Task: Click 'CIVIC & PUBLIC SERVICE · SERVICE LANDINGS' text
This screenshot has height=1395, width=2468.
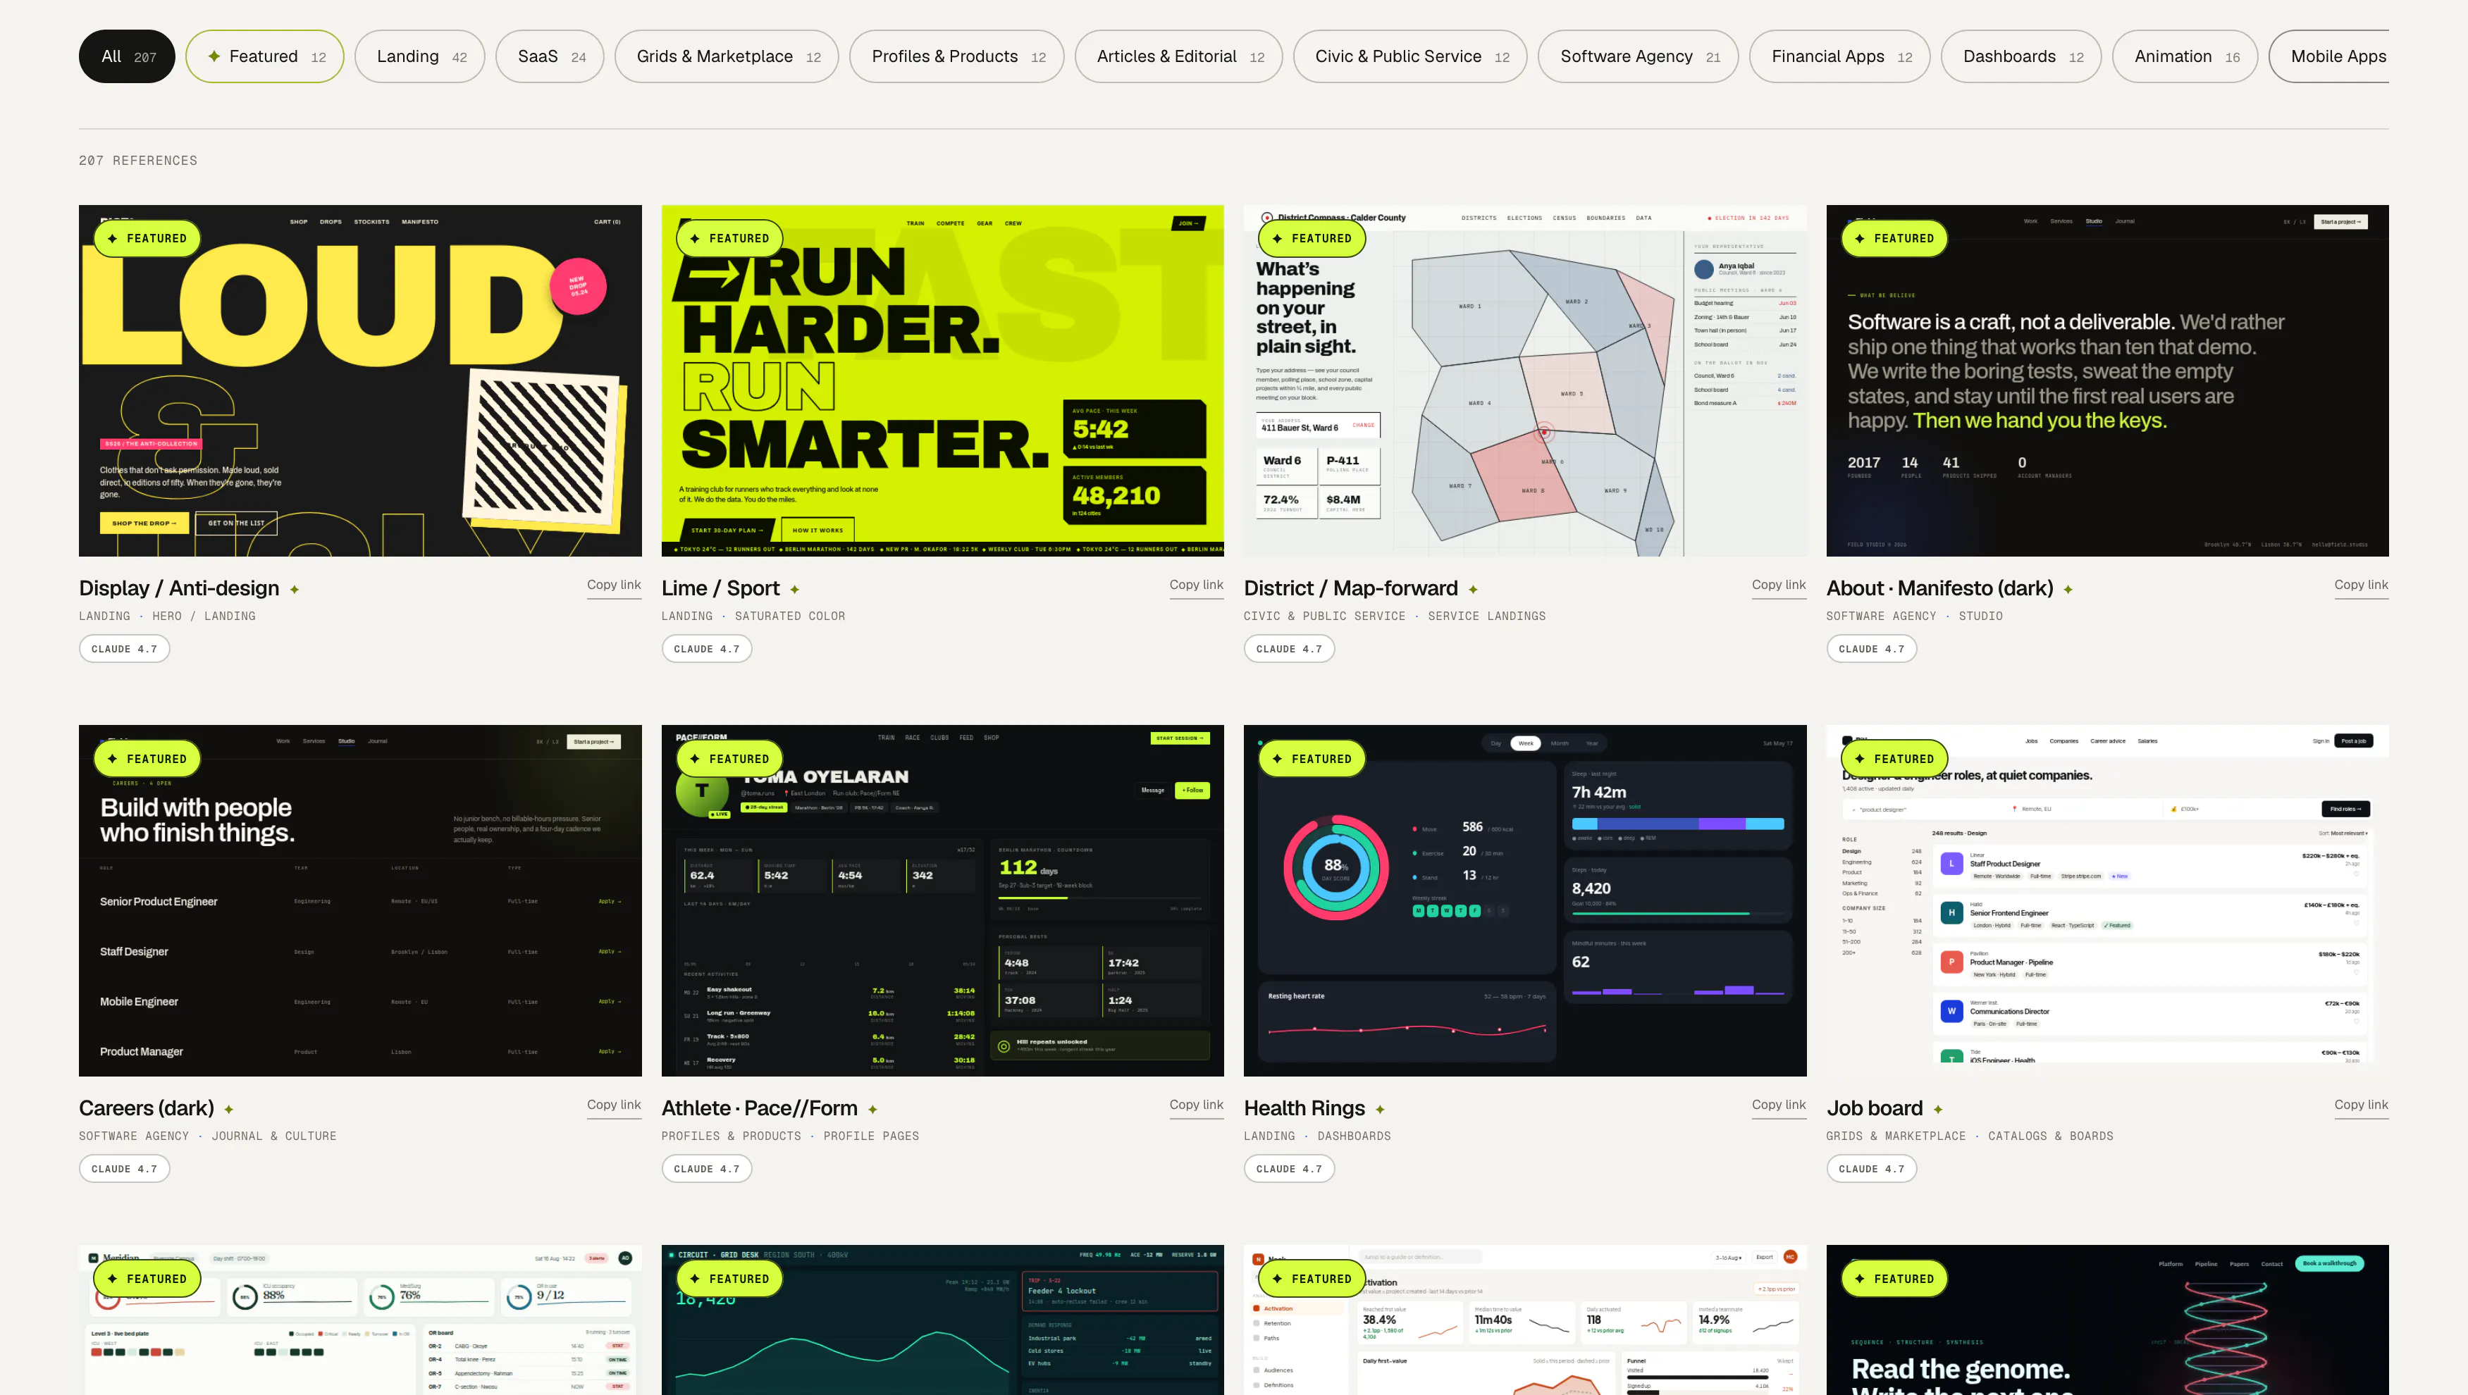Action: click(x=1395, y=616)
